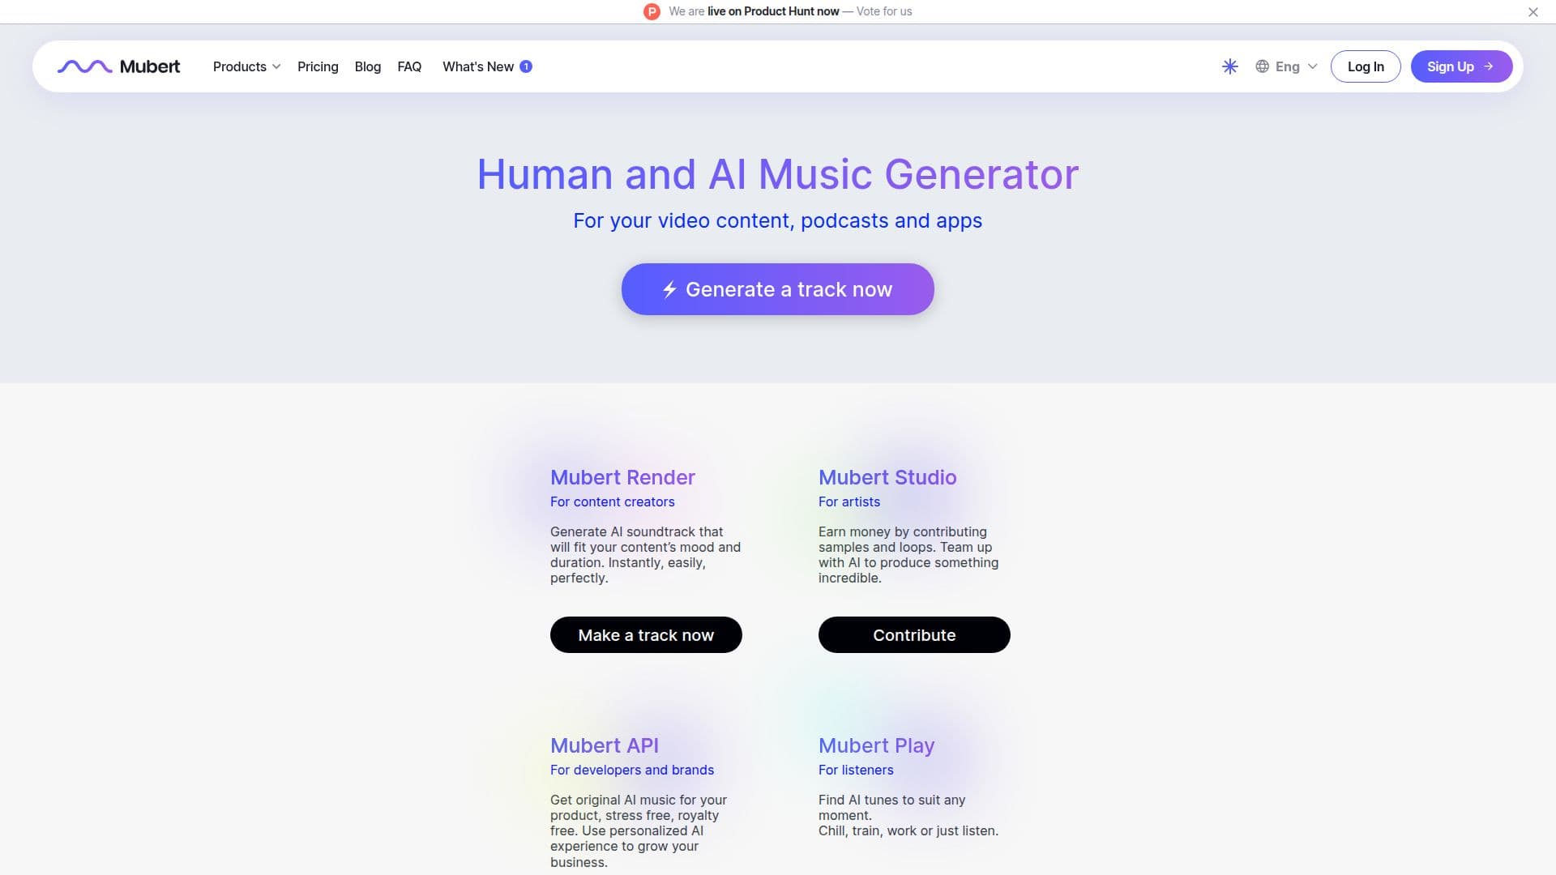
Task: Click 'For developers and brands' subtitle
Action: tap(632, 770)
